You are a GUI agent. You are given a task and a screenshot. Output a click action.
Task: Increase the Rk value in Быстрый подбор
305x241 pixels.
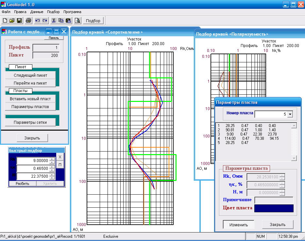click(x=52, y=159)
